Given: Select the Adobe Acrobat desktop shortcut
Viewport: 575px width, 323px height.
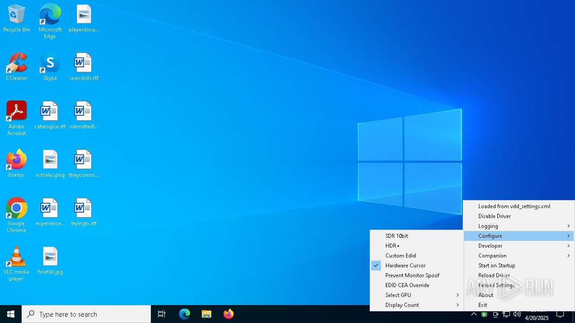Looking at the screenshot, I should click(17, 118).
